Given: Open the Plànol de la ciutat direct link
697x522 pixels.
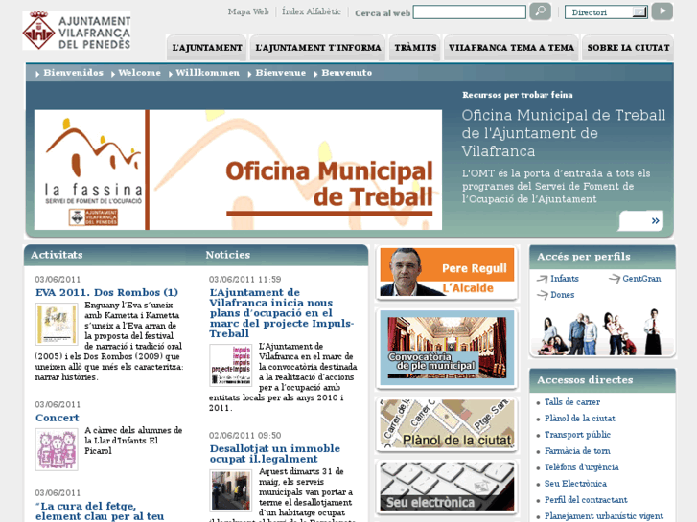Looking at the screenshot, I should pos(580,419).
